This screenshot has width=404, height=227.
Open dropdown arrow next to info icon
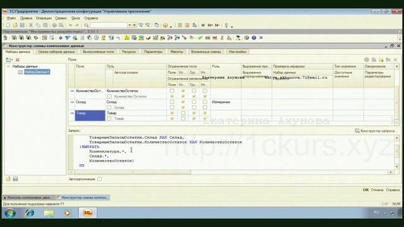pos(170,26)
